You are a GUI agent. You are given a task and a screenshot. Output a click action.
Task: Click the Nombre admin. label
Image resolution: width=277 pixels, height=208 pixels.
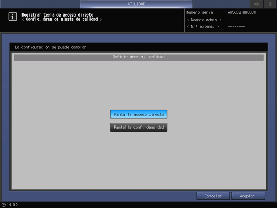click(204, 20)
